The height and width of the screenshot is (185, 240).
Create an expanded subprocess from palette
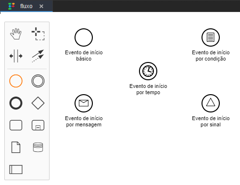[38, 125]
